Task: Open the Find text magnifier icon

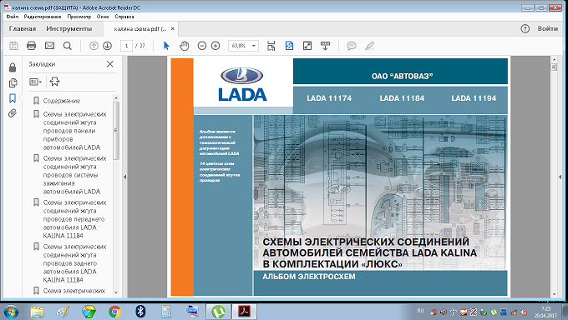Action: (68, 46)
